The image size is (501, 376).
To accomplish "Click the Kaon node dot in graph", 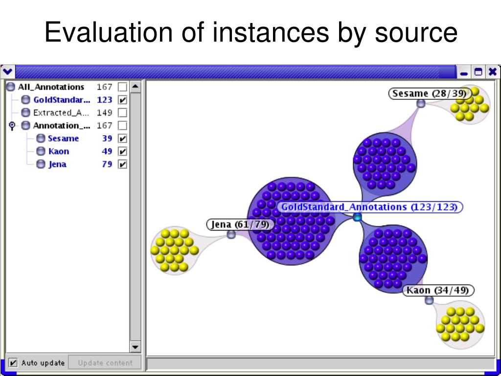I will pos(429,300).
